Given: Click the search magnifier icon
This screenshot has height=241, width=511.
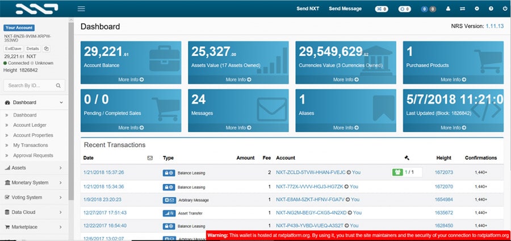Looking at the screenshot, I should pyautogui.click(x=58, y=86).
